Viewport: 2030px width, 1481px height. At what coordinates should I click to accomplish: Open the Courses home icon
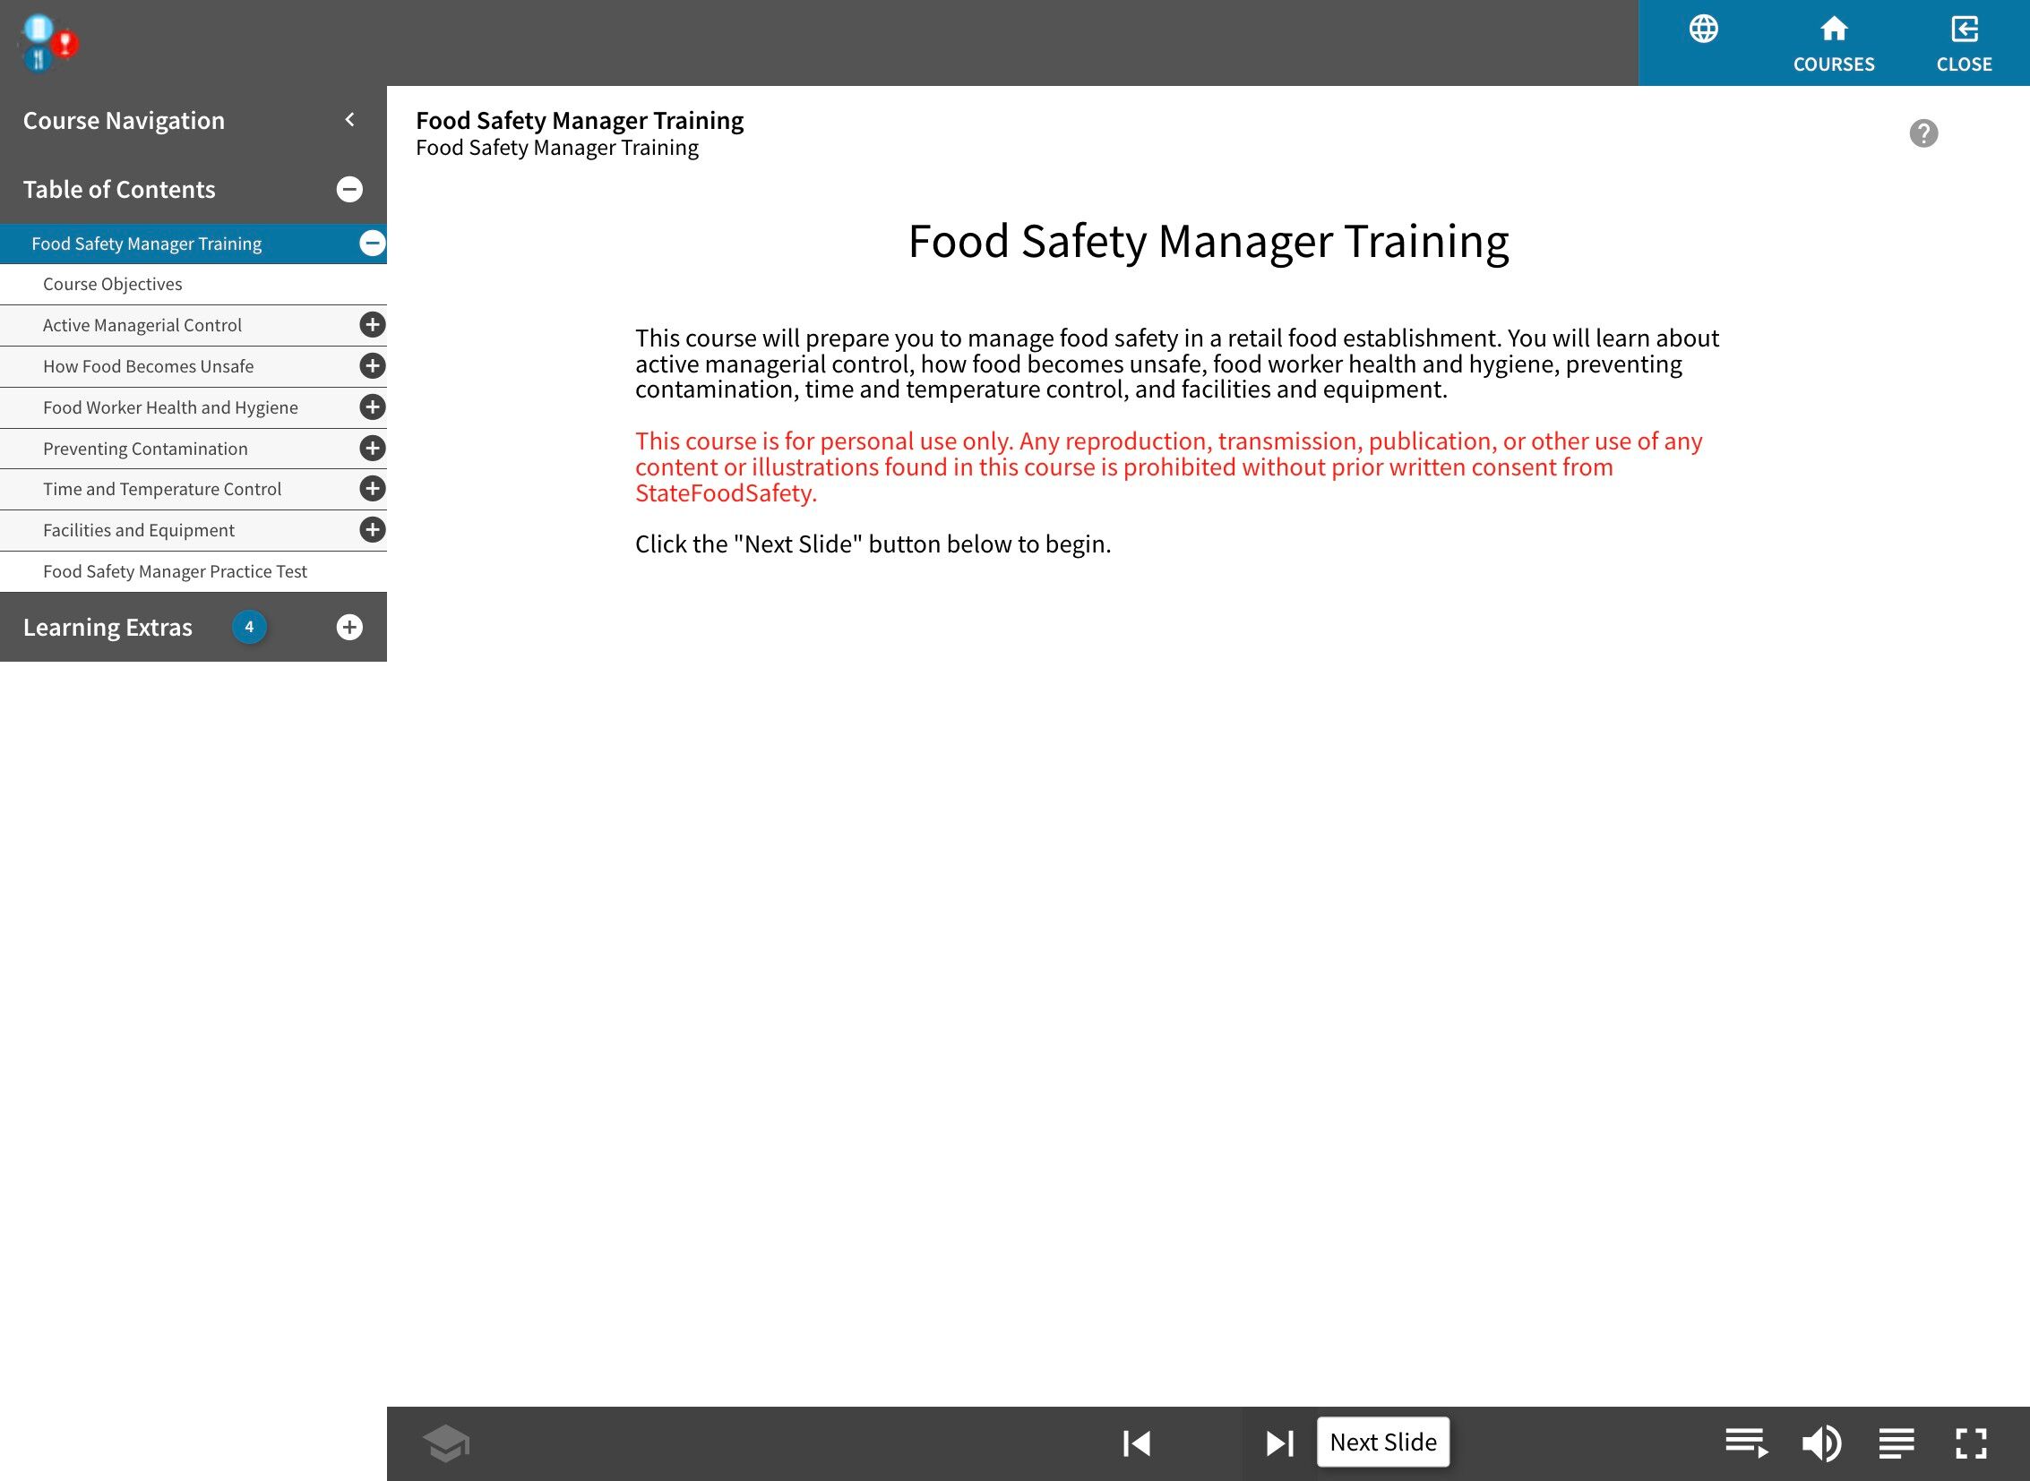[x=1834, y=43]
